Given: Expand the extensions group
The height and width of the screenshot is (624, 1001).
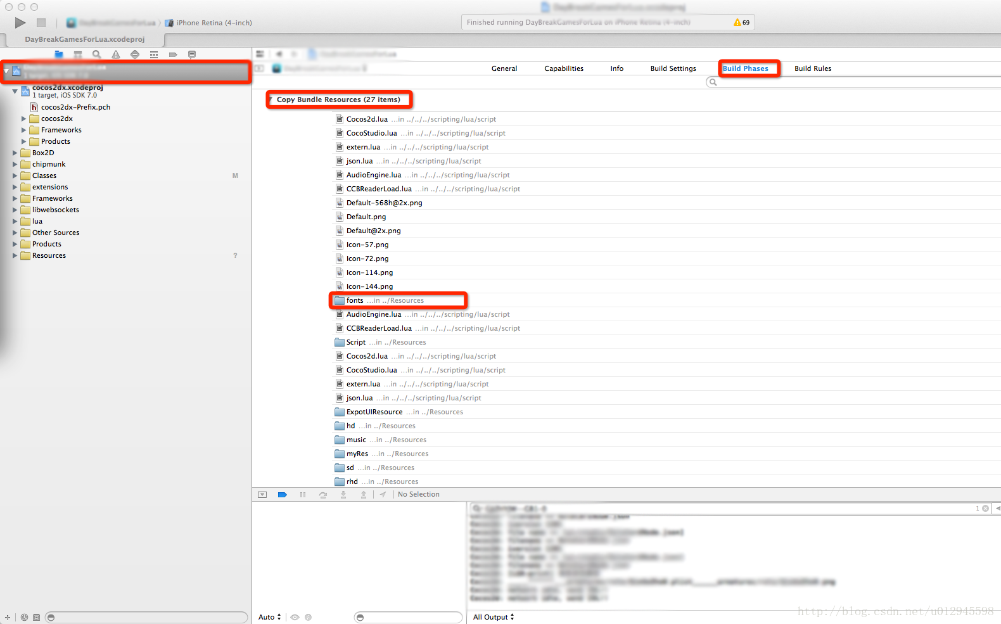Looking at the screenshot, I should click(x=15, y=187).
